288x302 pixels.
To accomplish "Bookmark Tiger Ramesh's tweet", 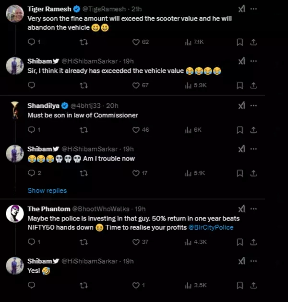I will [240, 42].
